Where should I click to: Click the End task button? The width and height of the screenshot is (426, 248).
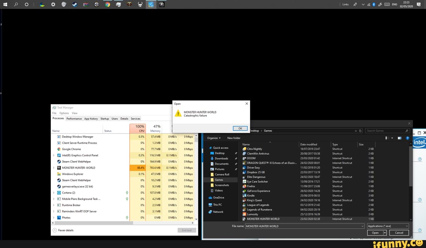(x=187, y=230)
